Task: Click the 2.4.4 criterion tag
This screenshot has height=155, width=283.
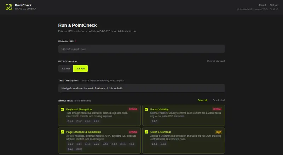Action: click(114, 144)
